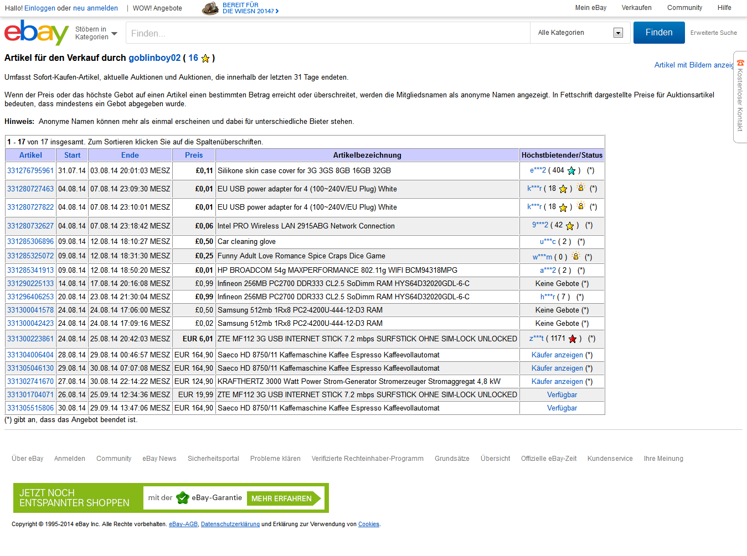Open Mein eBay menu
The width and height of the screenshot is (747, 556).
(x=590, y=8)
